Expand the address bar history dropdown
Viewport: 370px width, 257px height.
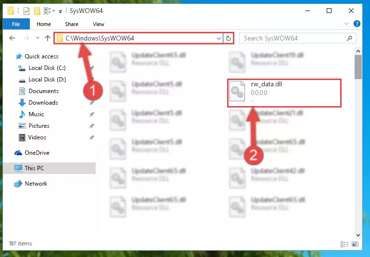(219, 38)
